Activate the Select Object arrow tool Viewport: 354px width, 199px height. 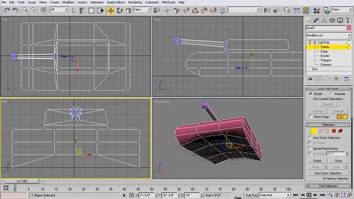click(x=74, y=11)
